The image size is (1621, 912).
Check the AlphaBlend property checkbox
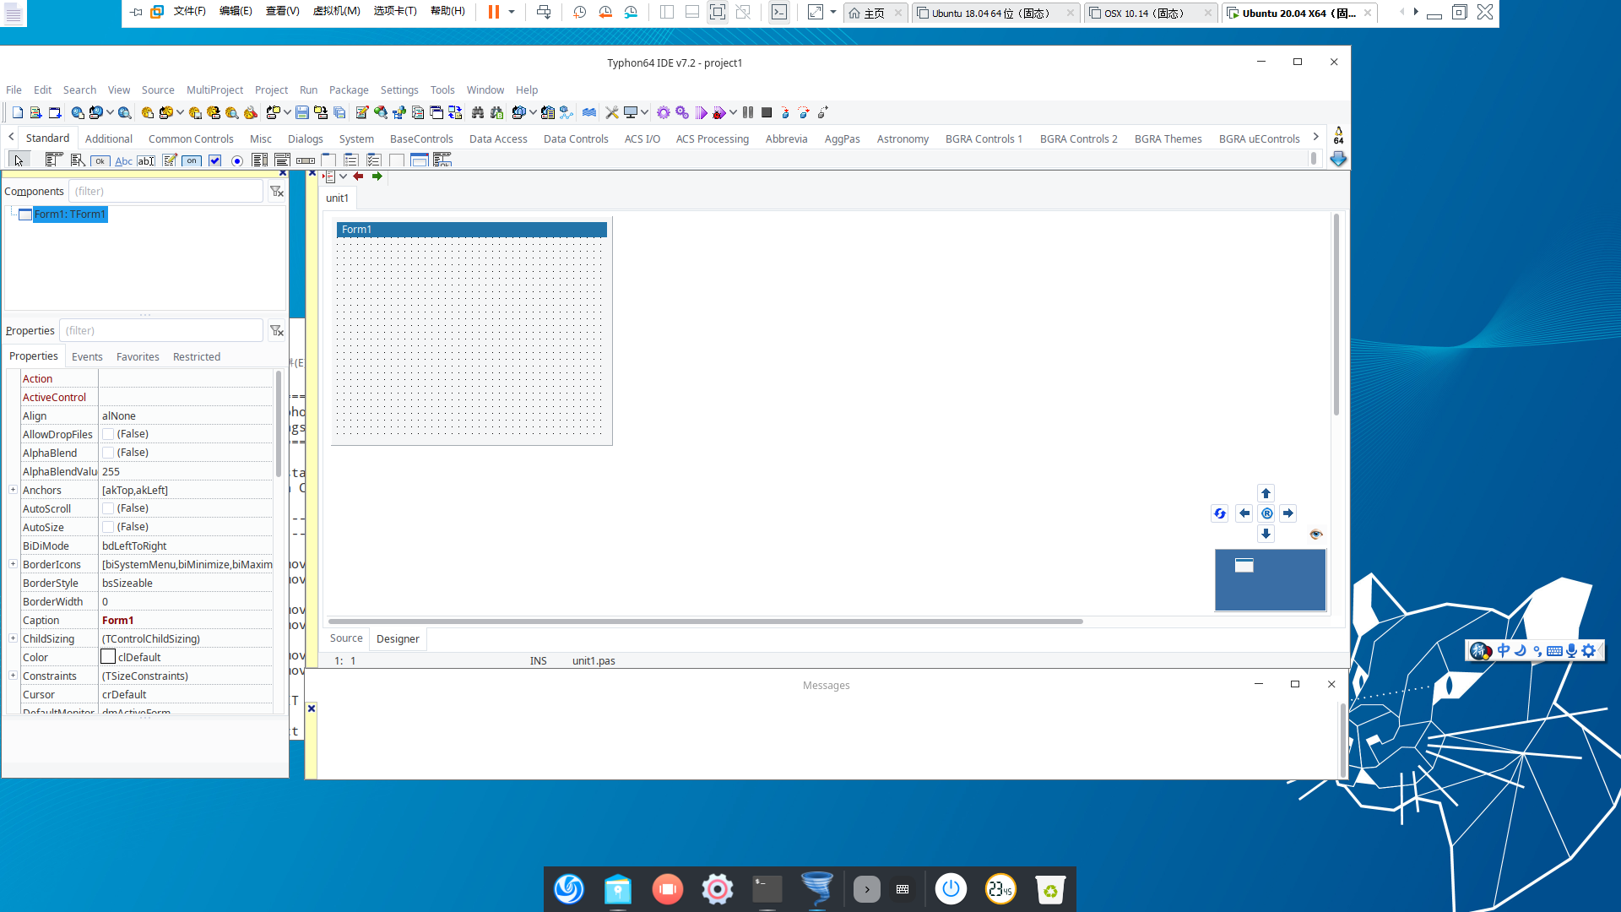[108, 453]
